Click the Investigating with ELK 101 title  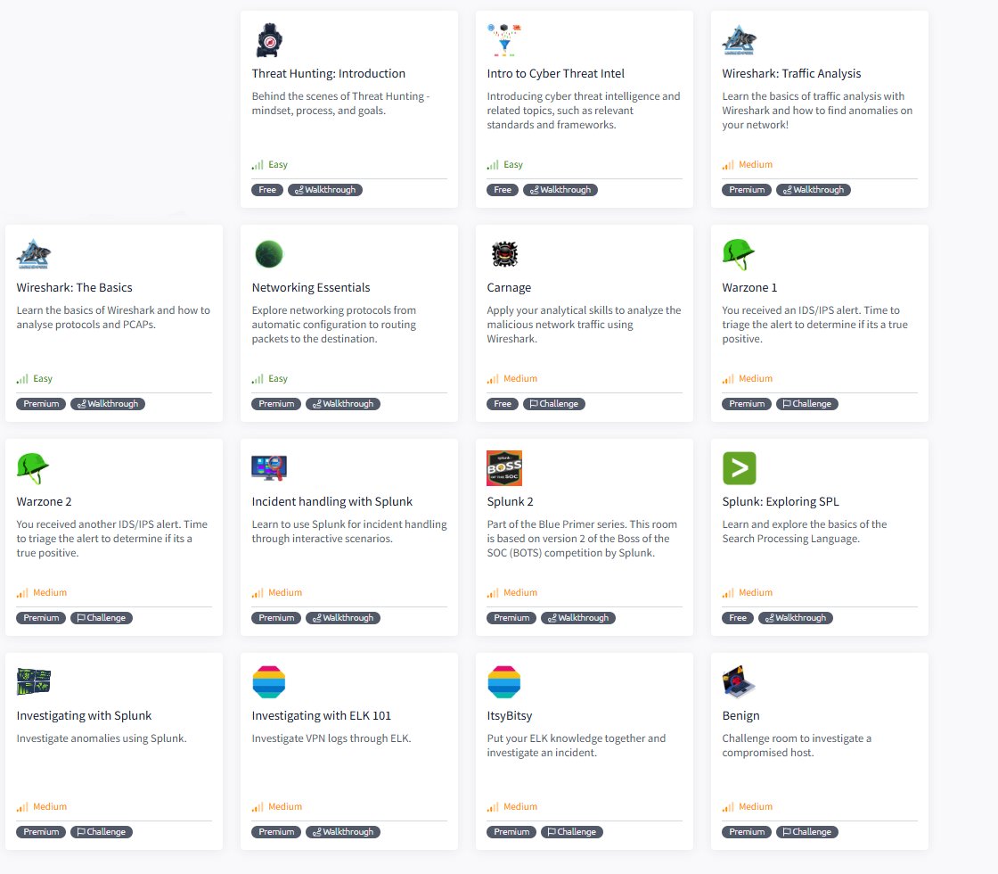(x=322, y=716)
